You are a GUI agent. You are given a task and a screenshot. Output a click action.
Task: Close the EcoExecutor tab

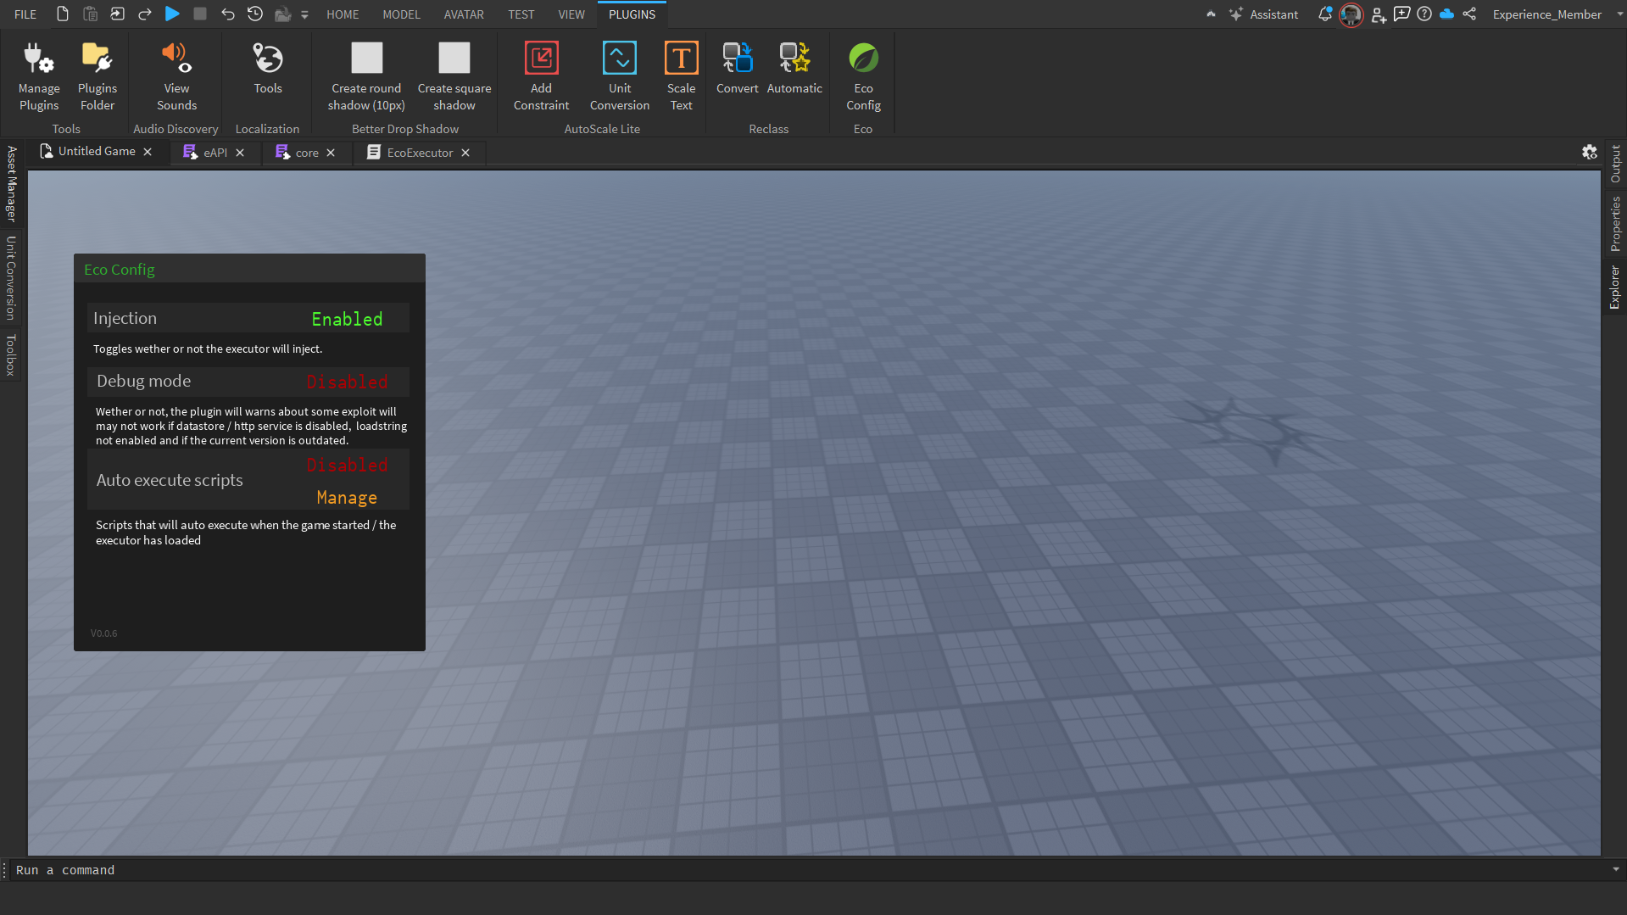point(465,153)
